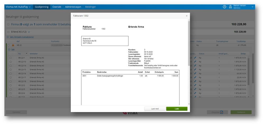Open the Visma.net AutoPay product dropdown
This screenshot has height=125, width=264.
(x=18, y=7)
